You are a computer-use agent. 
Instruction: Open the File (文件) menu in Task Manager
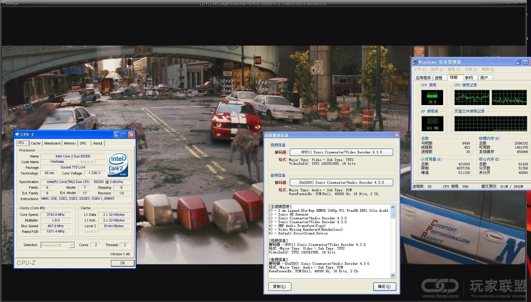(420, 69)
